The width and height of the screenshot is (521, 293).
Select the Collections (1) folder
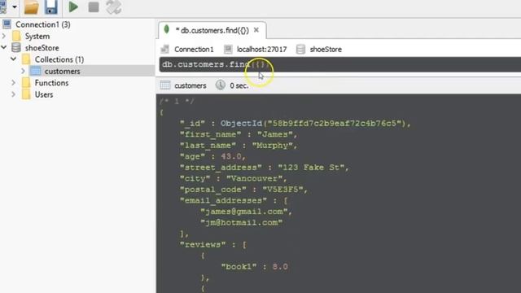pos(59,59)
